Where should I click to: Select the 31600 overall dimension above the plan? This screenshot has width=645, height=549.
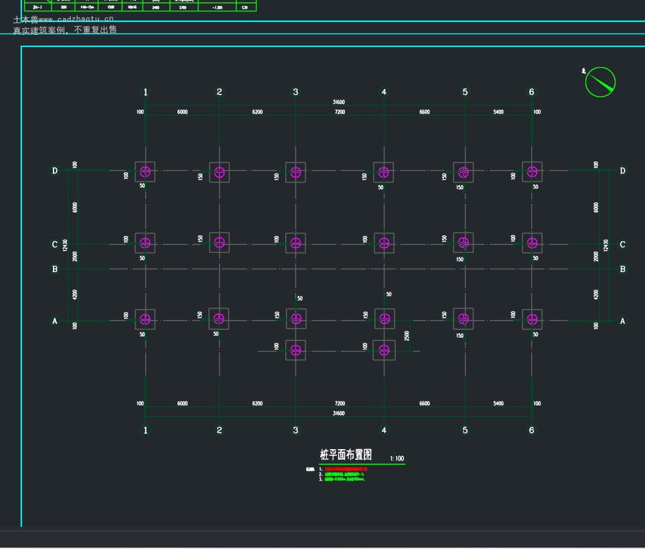(338, 102)
